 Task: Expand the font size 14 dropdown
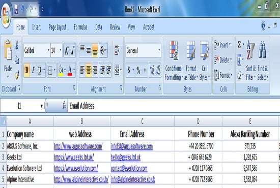(x=61, y=50)
